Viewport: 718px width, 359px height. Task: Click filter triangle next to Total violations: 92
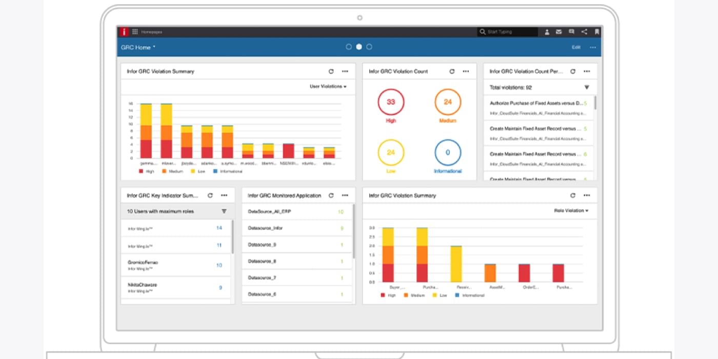[x=587, y=88]
